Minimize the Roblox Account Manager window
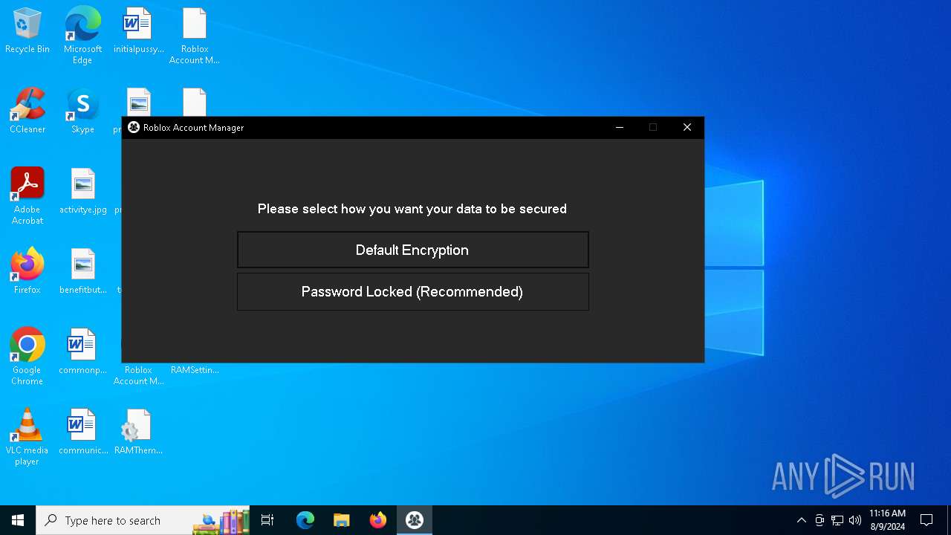This screenshot has width=951, height=535. pyautogui.click(x=619, y=127)
